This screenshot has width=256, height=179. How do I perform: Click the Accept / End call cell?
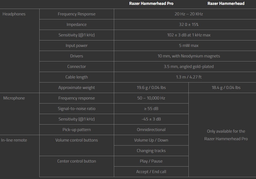coord(151,172)
